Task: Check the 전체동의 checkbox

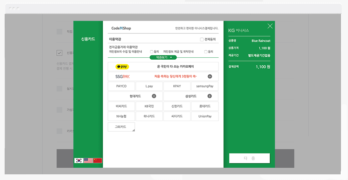Action: point(202,39)
